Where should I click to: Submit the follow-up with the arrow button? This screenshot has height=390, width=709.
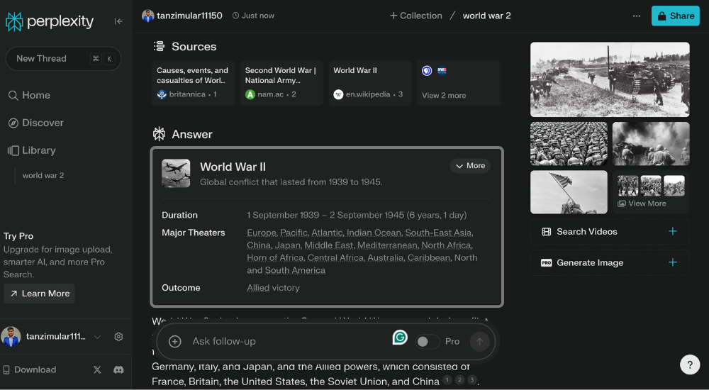(479, 342)
